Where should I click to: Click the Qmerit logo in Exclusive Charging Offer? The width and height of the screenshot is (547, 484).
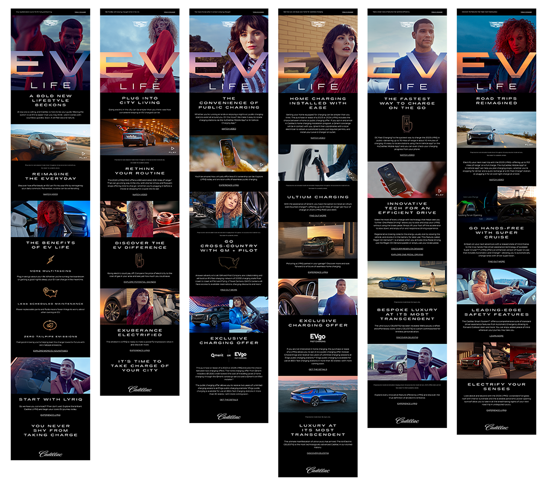click(217, 355)
